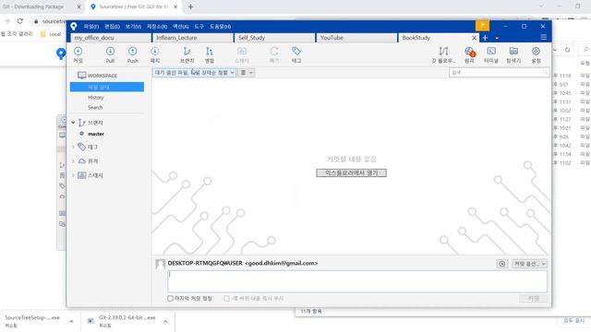The height and width of the screenshot is (332, 591).
Task: Select the master branch
Action: click(96, 134)
